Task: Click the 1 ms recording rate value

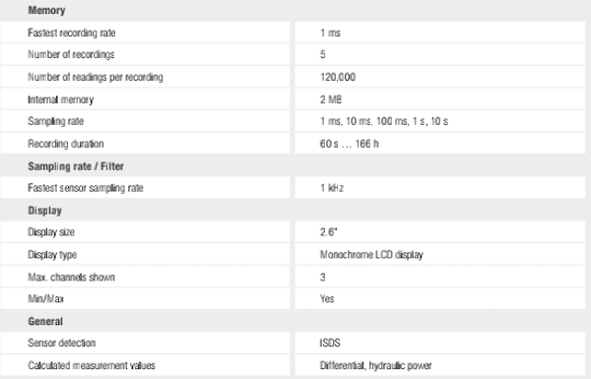Action: [x=330, y=32]
